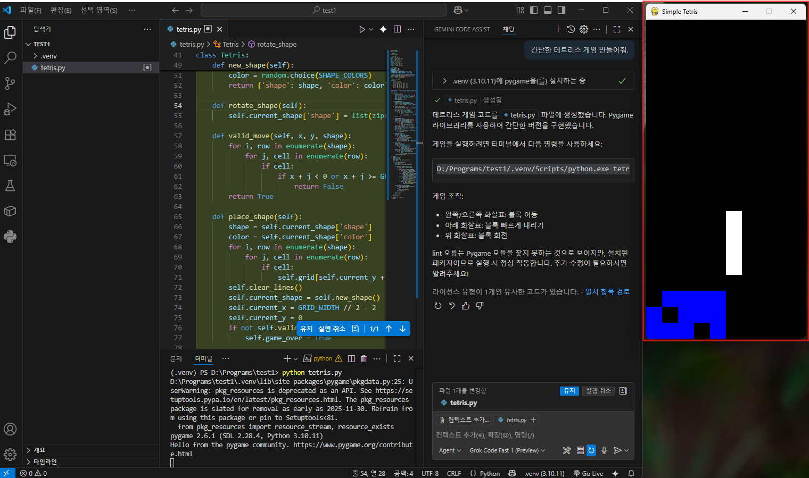The width and height of the screenshot is (809, 478).
Task: Run the Python file with play button
Action: click(362, 29)
